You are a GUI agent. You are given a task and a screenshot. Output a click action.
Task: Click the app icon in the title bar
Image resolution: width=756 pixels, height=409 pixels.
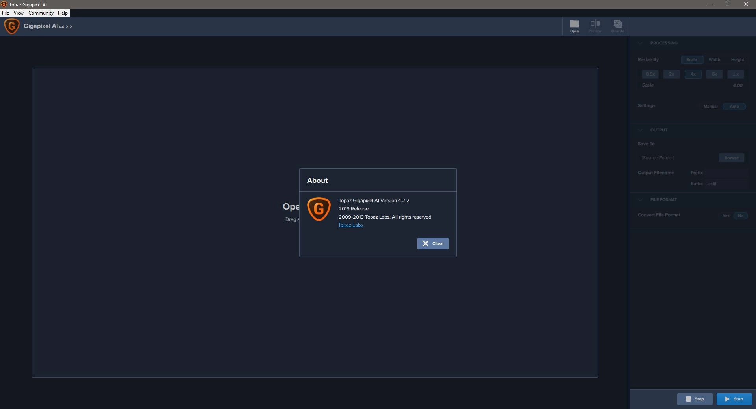coord(4,4)
